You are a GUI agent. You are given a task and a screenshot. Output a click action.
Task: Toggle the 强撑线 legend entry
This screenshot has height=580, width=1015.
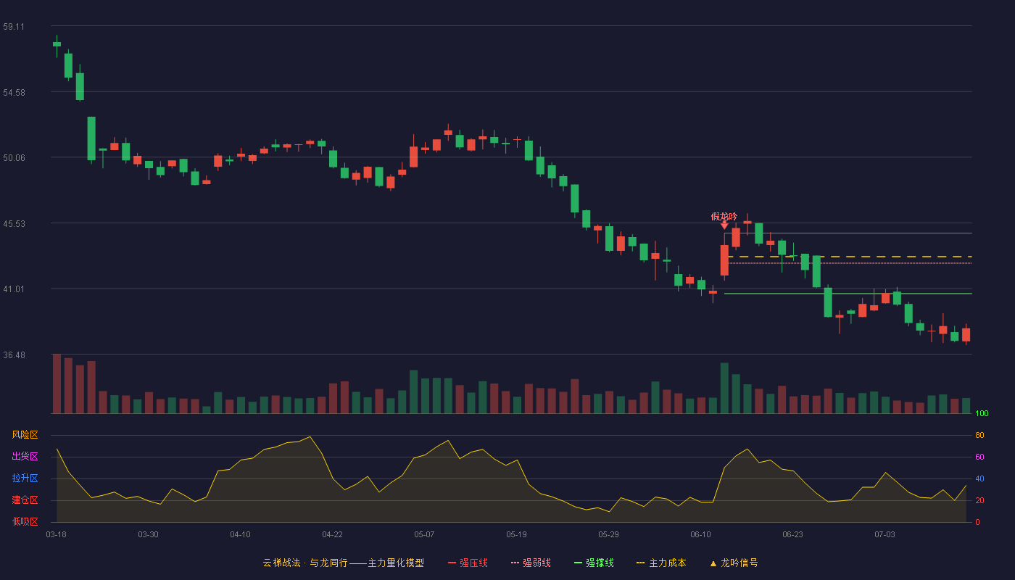tap(594, 563)
